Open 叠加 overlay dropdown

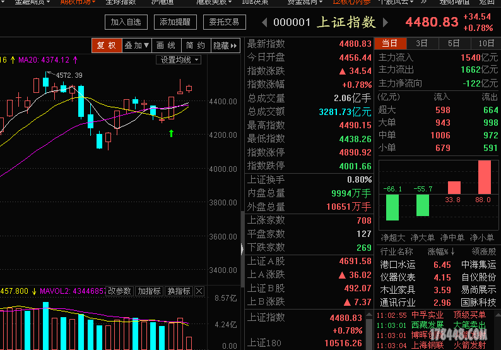137,45
